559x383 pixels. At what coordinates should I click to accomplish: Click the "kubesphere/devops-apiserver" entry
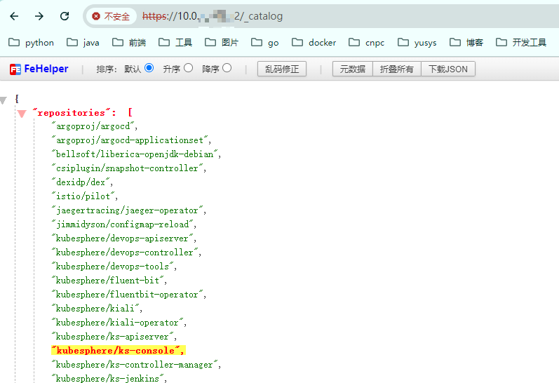(124, 238)
